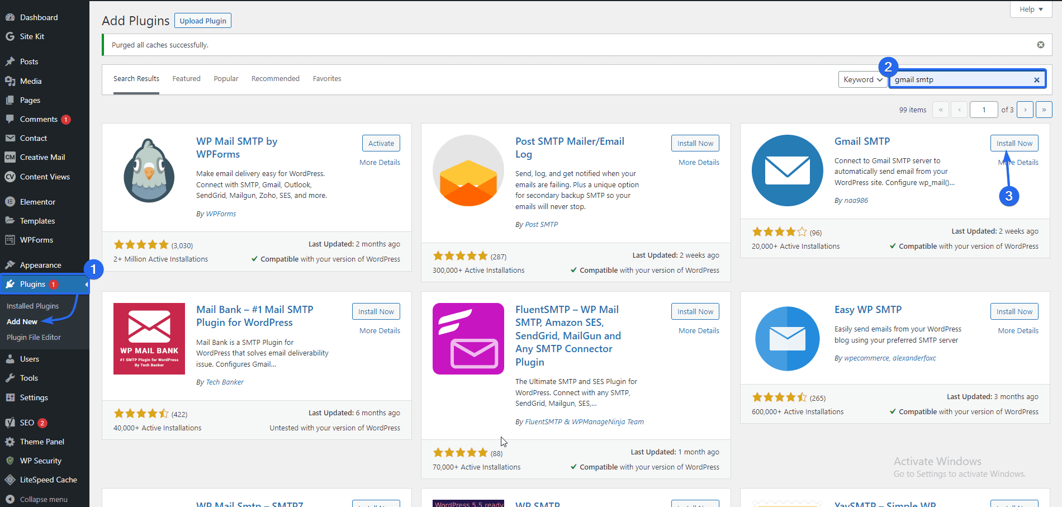
Task: Open Add New plugins submenu item
Action: (x=22, y=321)
